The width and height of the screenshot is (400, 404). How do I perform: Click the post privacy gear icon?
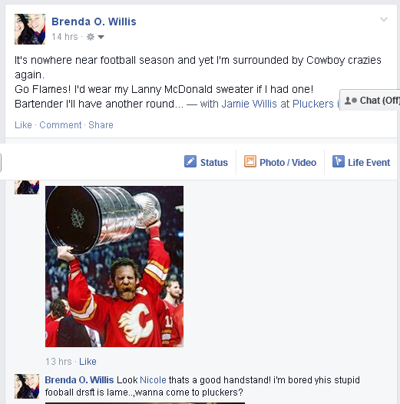pos(91,37)
